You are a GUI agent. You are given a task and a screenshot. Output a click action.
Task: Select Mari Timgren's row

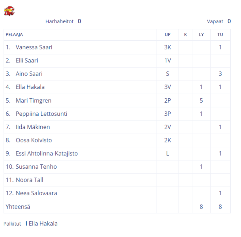coord(117,100)
